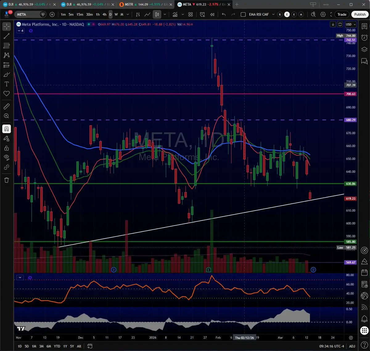Toggle lock all drawings
This screenshot has height=351, width=370.
pos(6,148)
